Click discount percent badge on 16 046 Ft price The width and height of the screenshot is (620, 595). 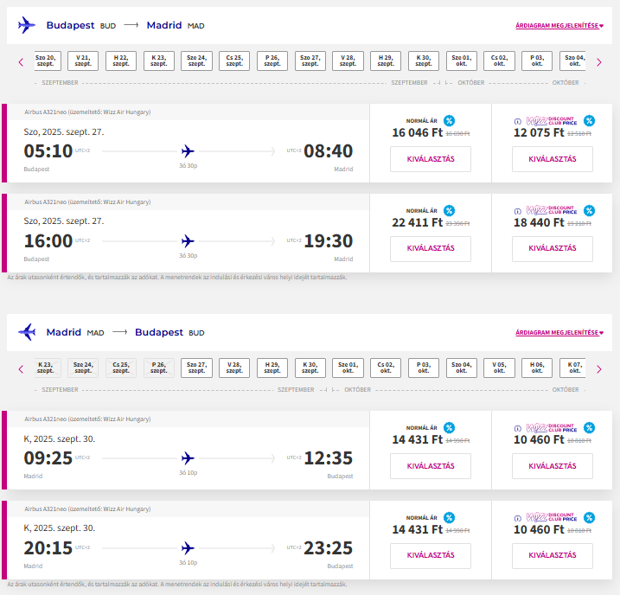[449, 120]
